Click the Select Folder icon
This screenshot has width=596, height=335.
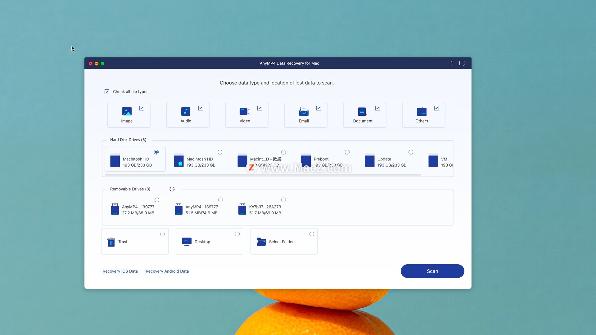pos(261,242)
